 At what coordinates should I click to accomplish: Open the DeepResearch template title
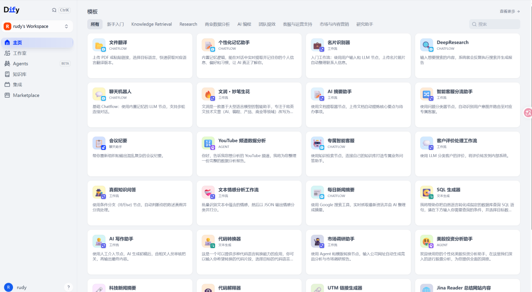pyautogui.click(x=453, y=43)
